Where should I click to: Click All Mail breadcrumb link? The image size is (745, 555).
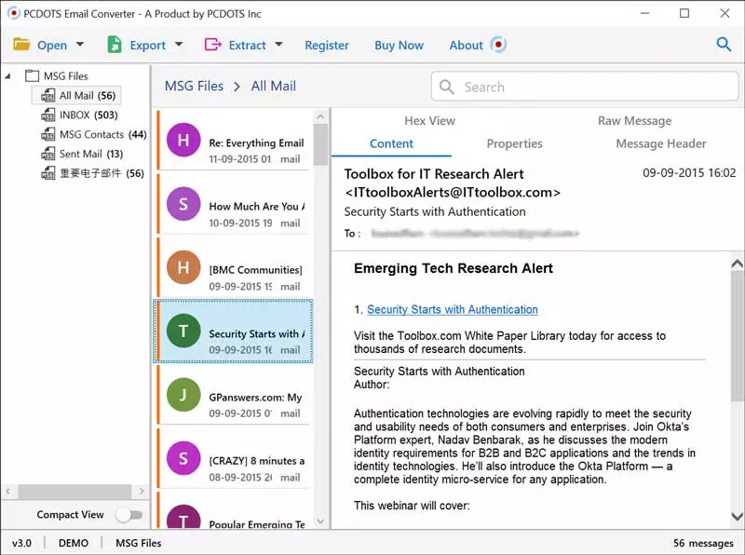pyautogui.click(x=273, y=86)
